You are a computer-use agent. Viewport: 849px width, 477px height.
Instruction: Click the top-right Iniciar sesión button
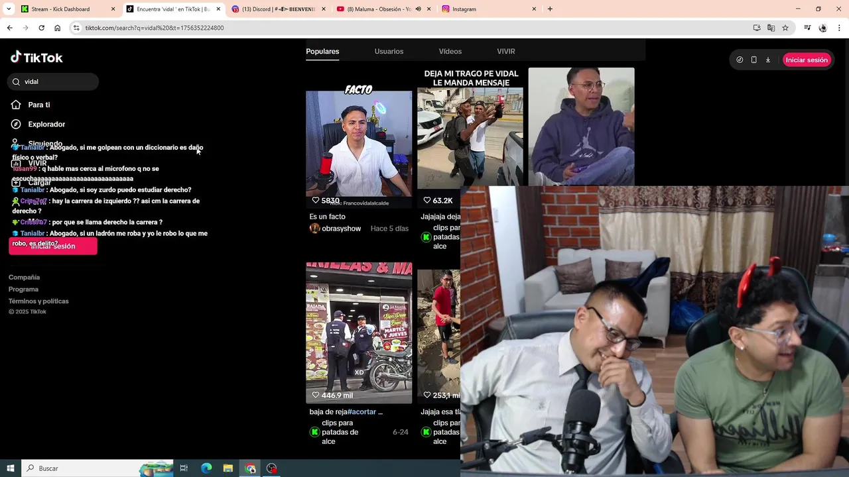[807, 60]
